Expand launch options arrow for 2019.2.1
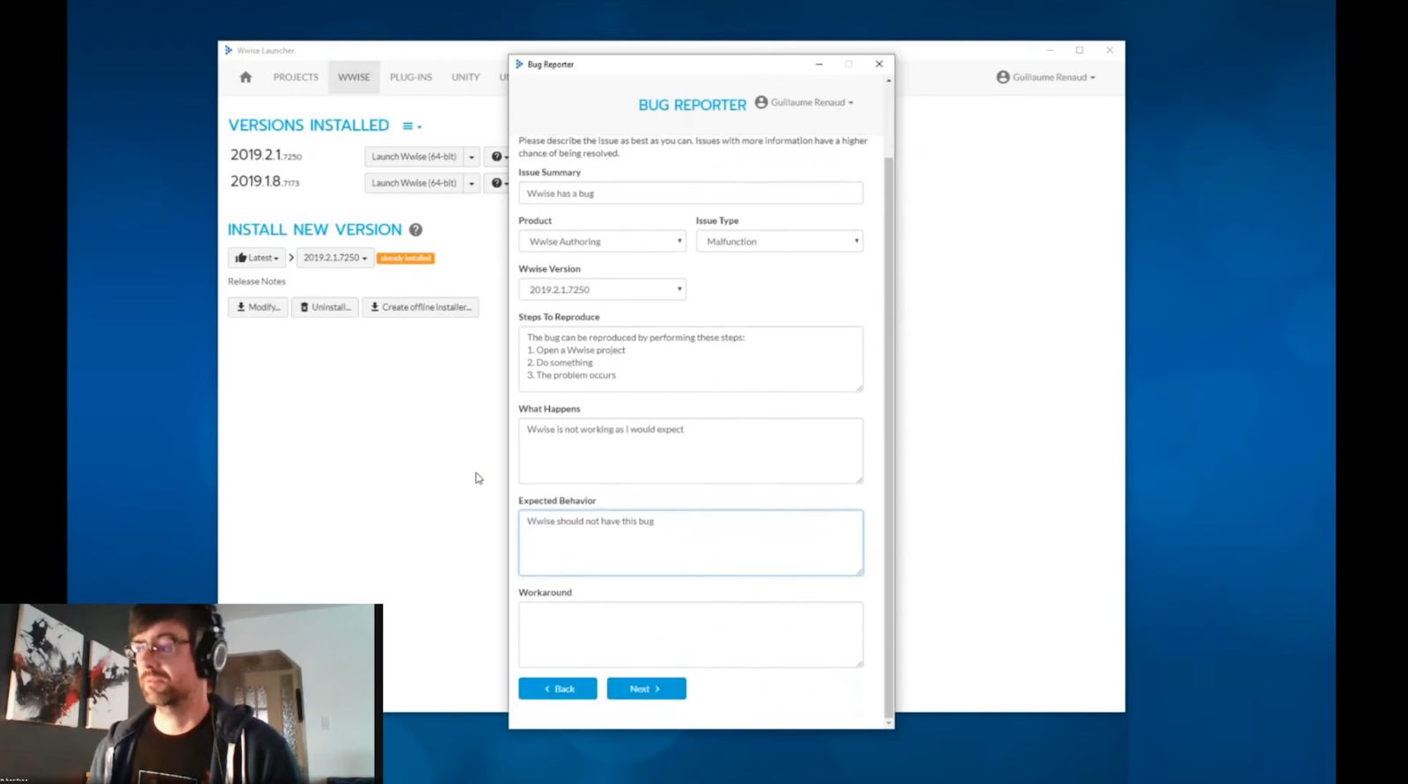 (472, 157)
